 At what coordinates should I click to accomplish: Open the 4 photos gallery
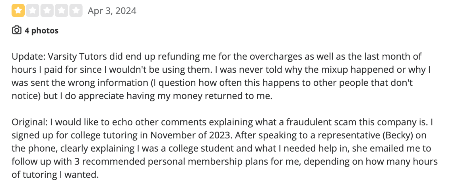41,30
